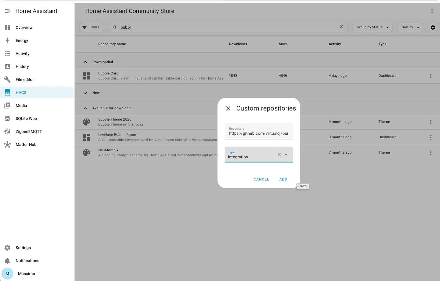Screen dimensions: 440x281
Task: Click the Notifications bell icon
Action: [x=7, y=261]
